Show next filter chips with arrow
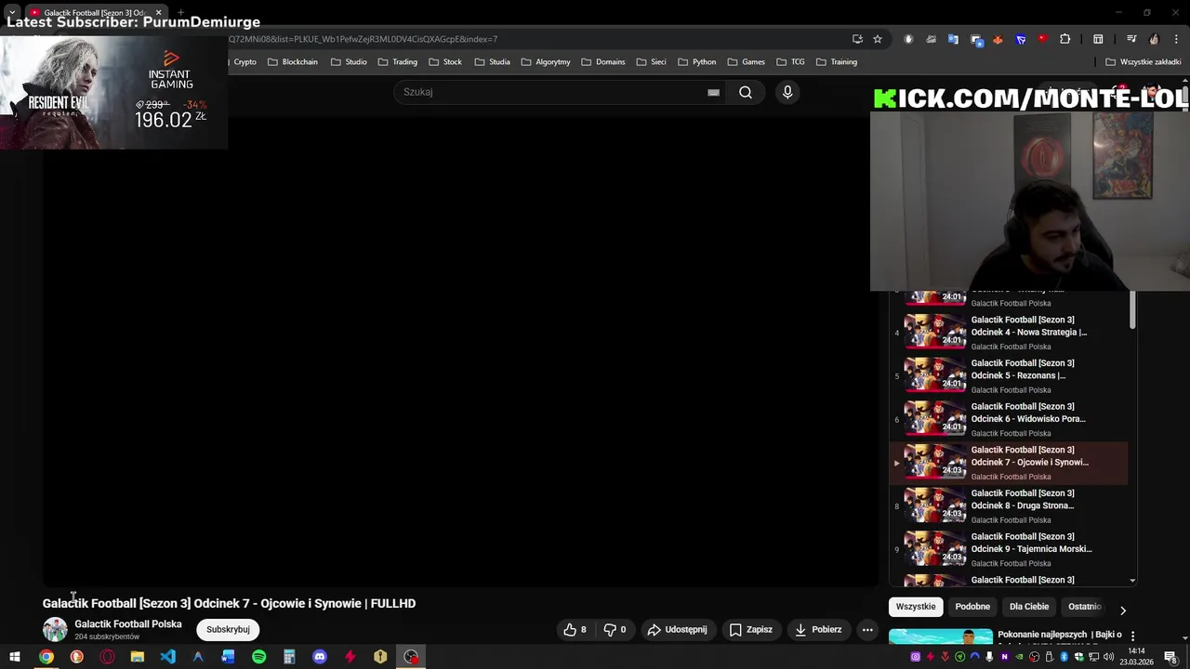Screen dimensions: 1190x669 (x=1122, y=610)
